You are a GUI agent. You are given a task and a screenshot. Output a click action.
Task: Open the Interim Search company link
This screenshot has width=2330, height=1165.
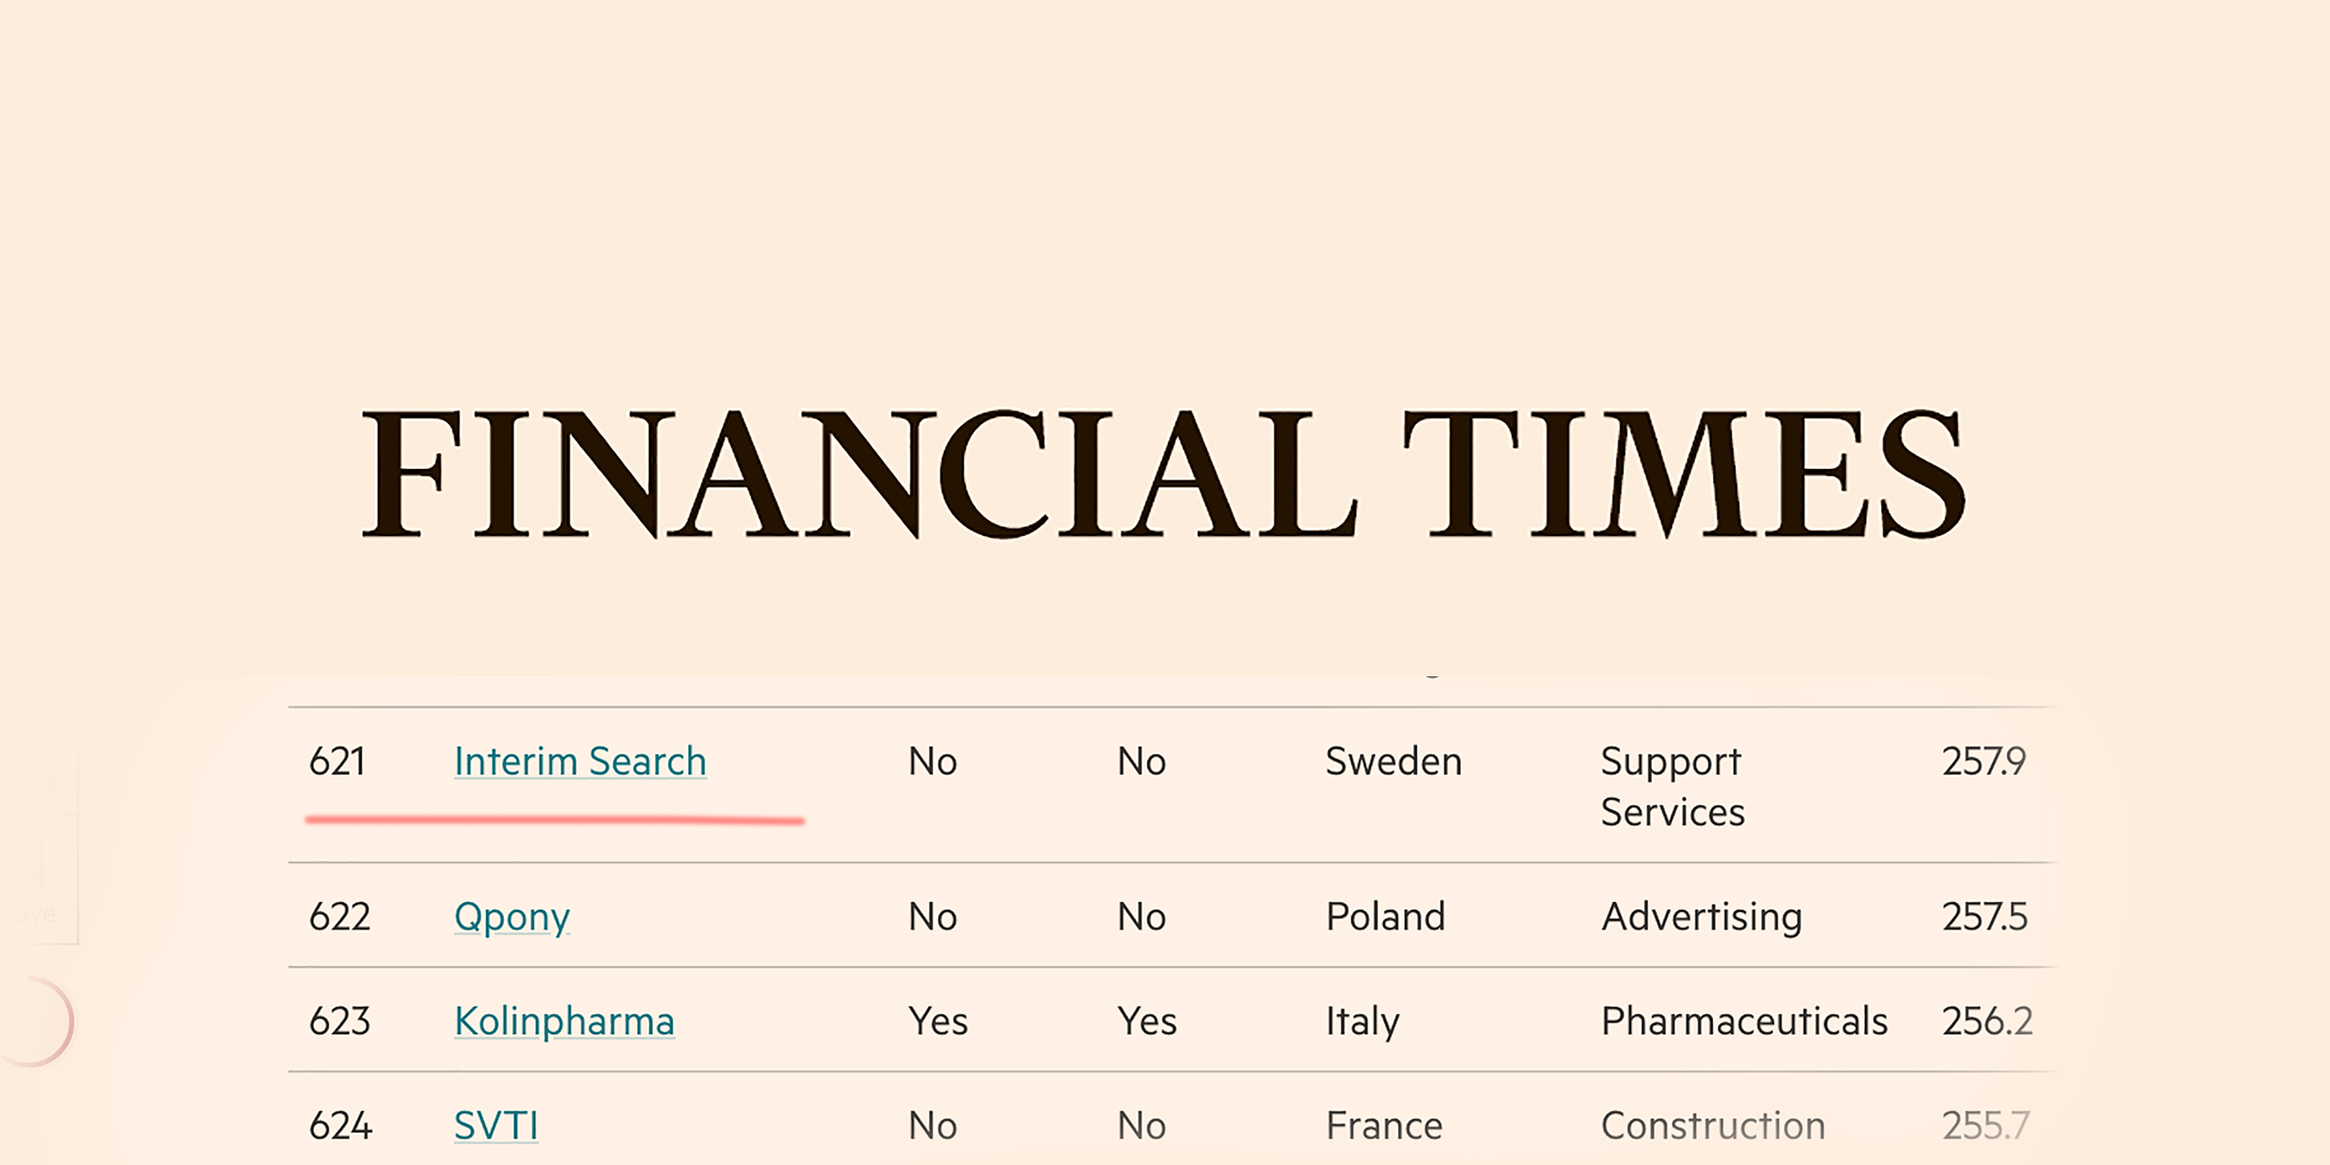coord(580,762)
